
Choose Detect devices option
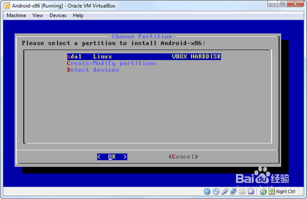(93, 70)
